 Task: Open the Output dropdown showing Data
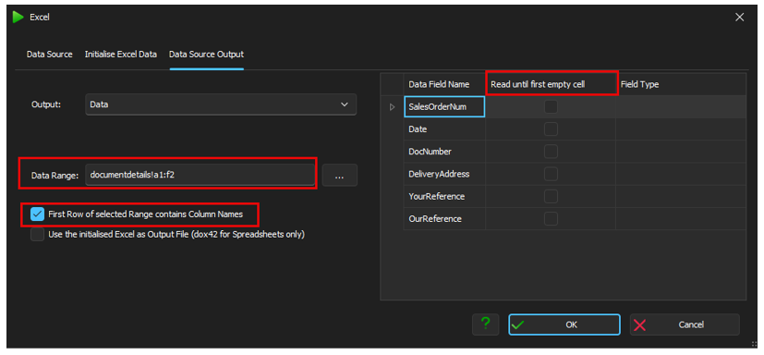[x=221, y=104]
